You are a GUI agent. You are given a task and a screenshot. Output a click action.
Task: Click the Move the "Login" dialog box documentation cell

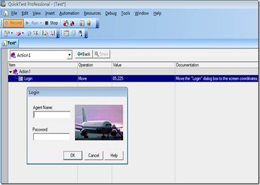click(217, 79)
